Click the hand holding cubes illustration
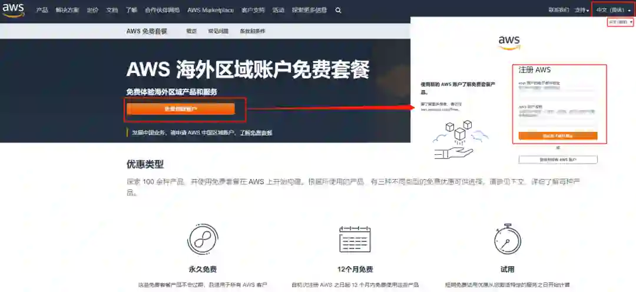This screenshot has height=292, width=636. [461, 139]
